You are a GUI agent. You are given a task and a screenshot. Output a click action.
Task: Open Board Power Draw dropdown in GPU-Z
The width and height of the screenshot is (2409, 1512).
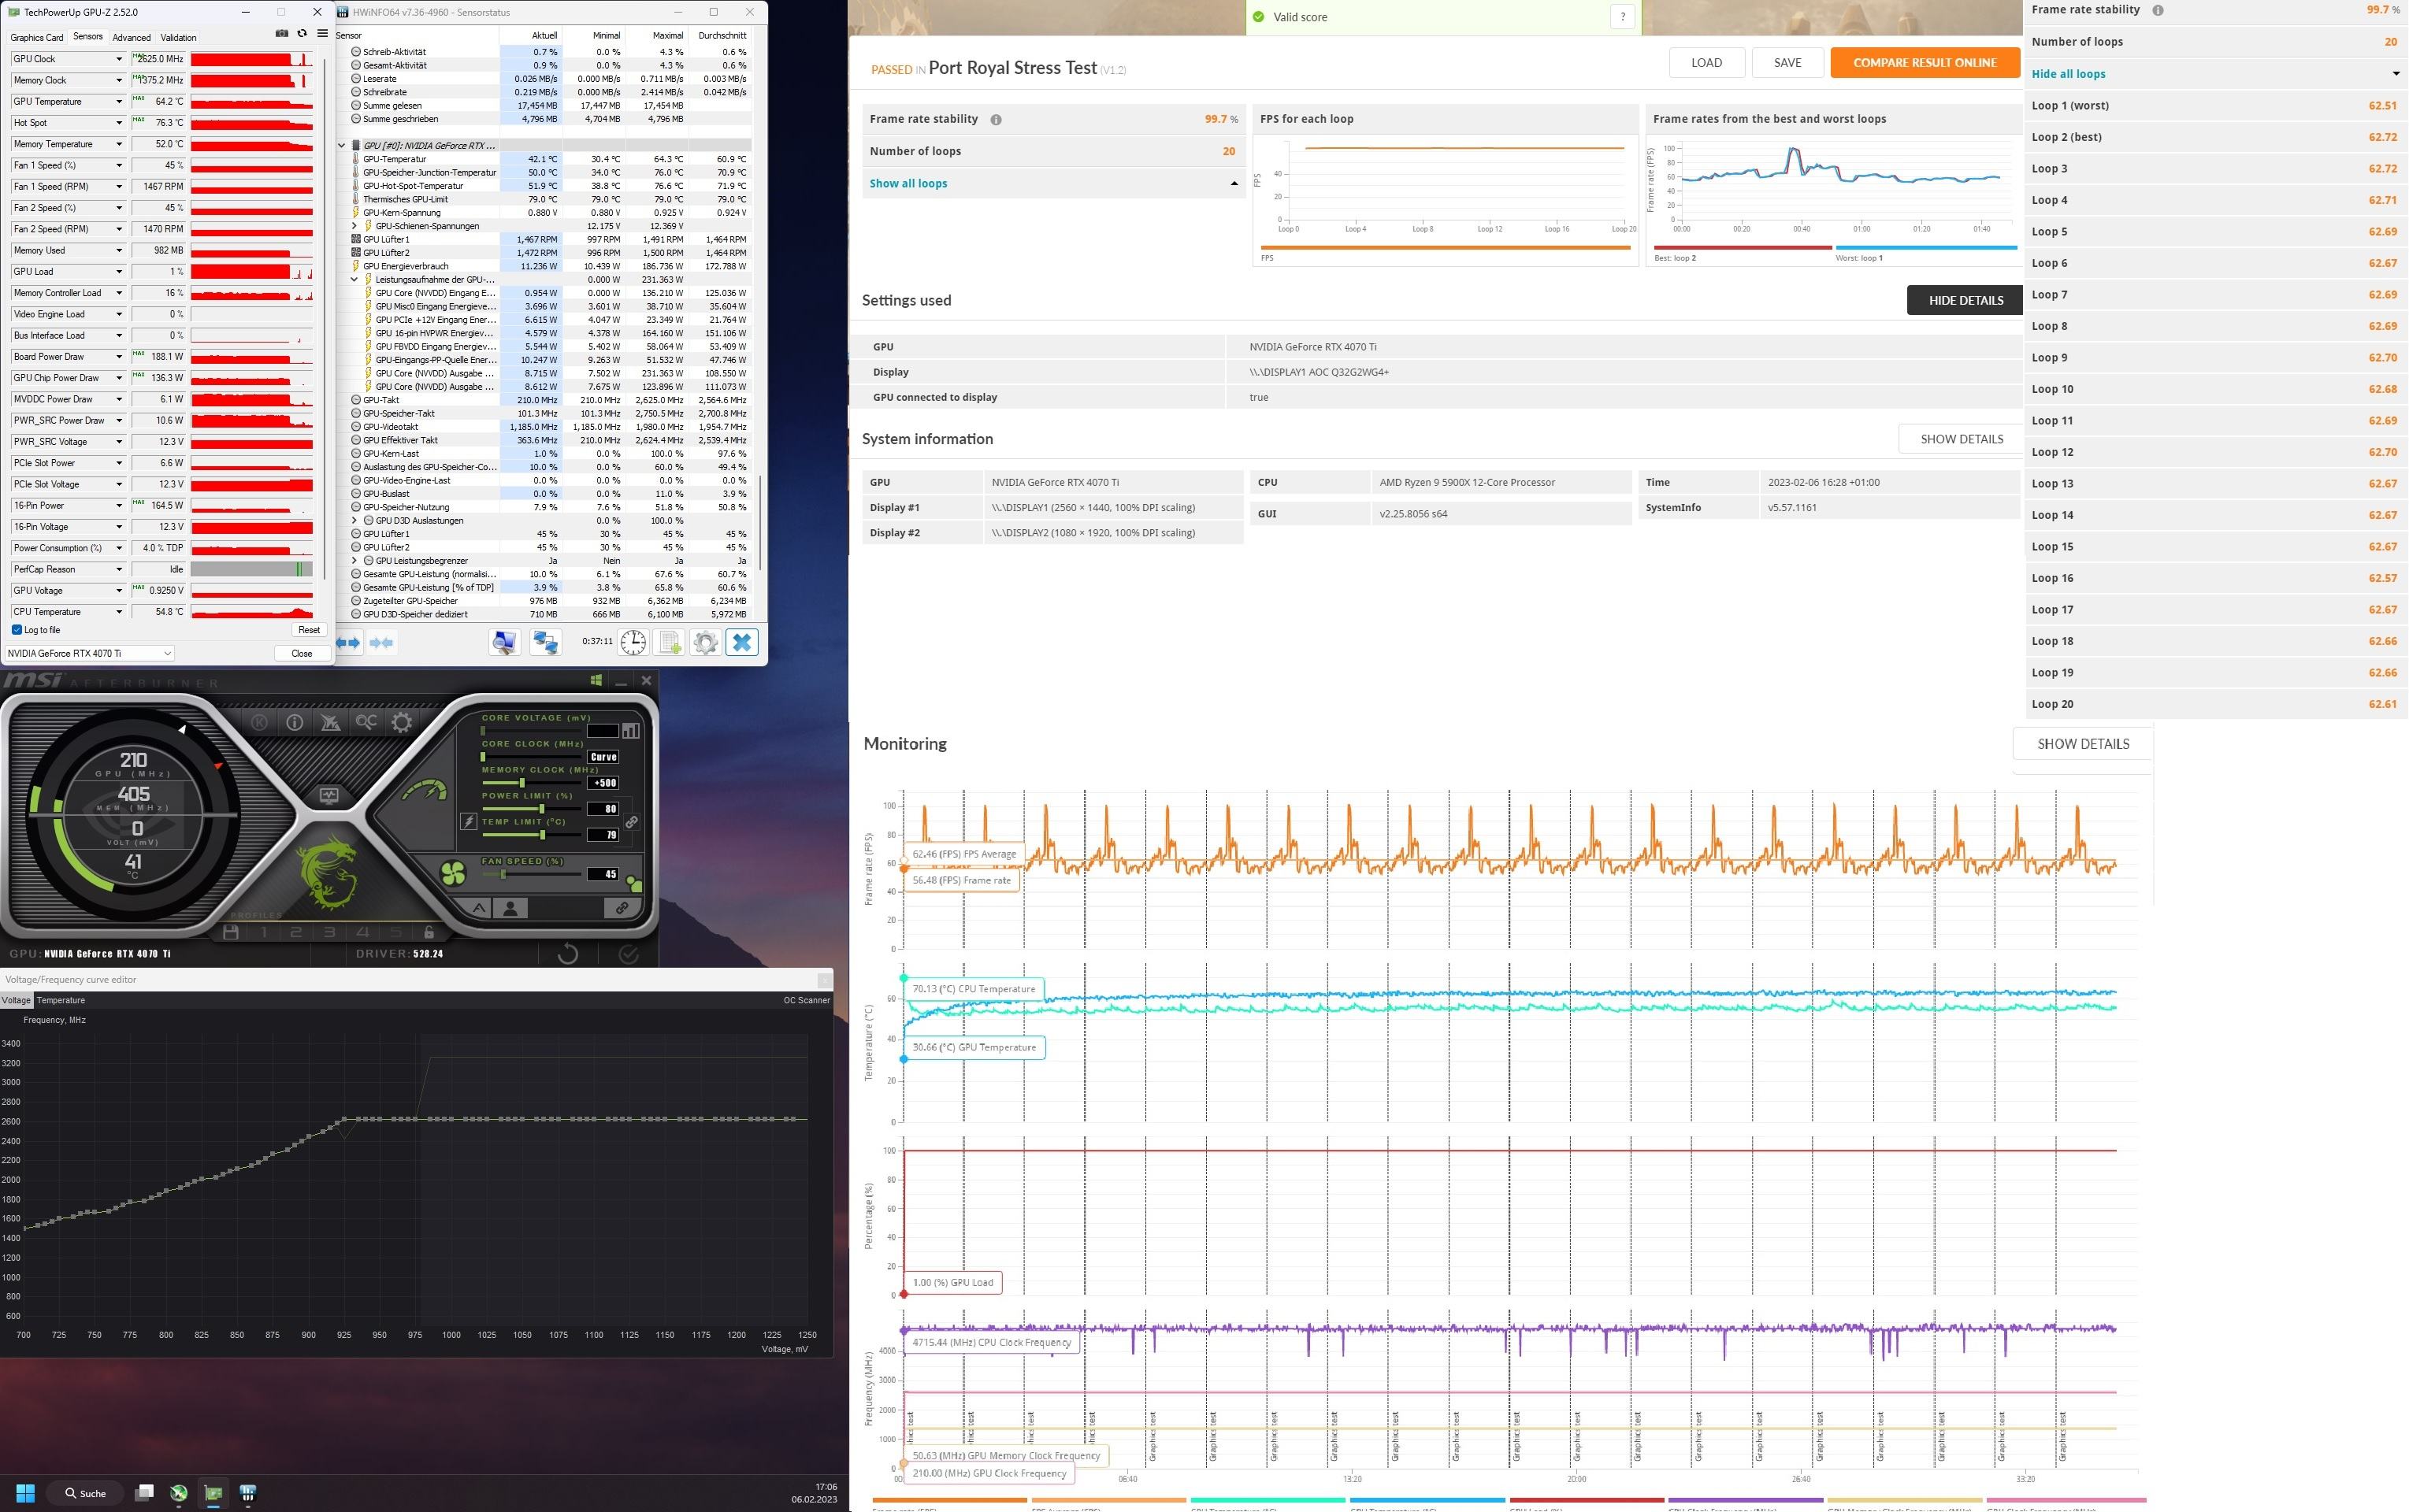click(x=119, y=357)
